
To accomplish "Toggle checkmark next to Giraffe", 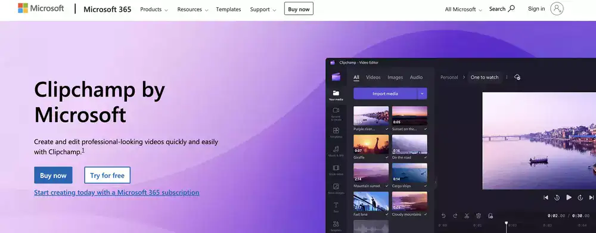I will click(x=387, y=157).
